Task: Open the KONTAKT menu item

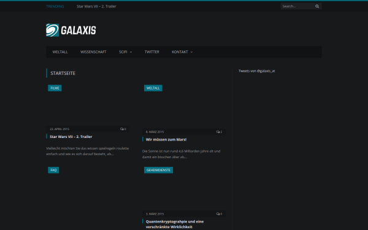Action: point(180,52)
